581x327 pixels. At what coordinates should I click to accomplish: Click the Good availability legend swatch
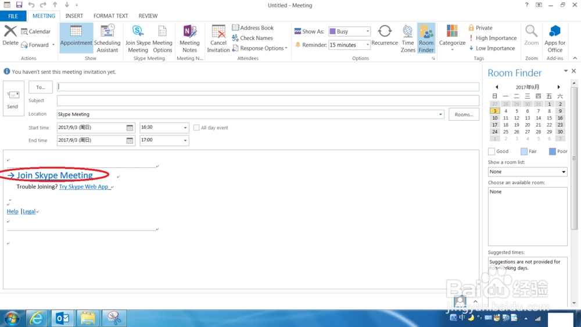(x=492, y=152)
